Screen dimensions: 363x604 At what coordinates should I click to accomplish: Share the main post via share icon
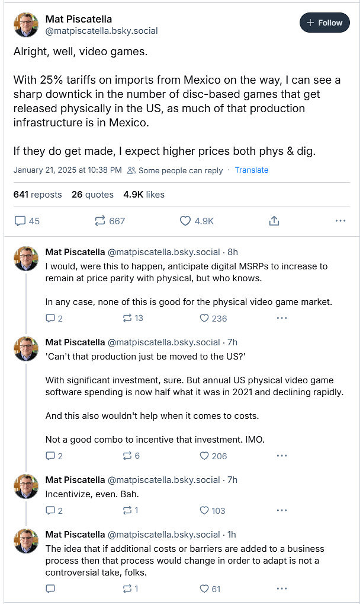coord(274,221)
